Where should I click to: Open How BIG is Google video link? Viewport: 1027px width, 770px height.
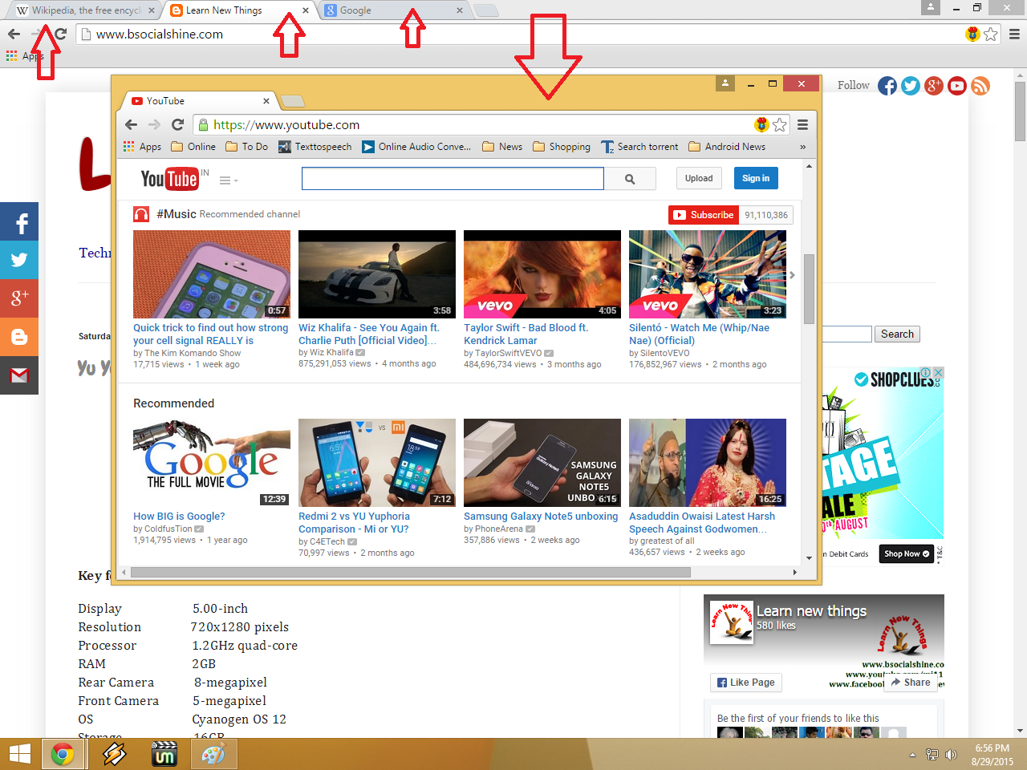[179, 517]
